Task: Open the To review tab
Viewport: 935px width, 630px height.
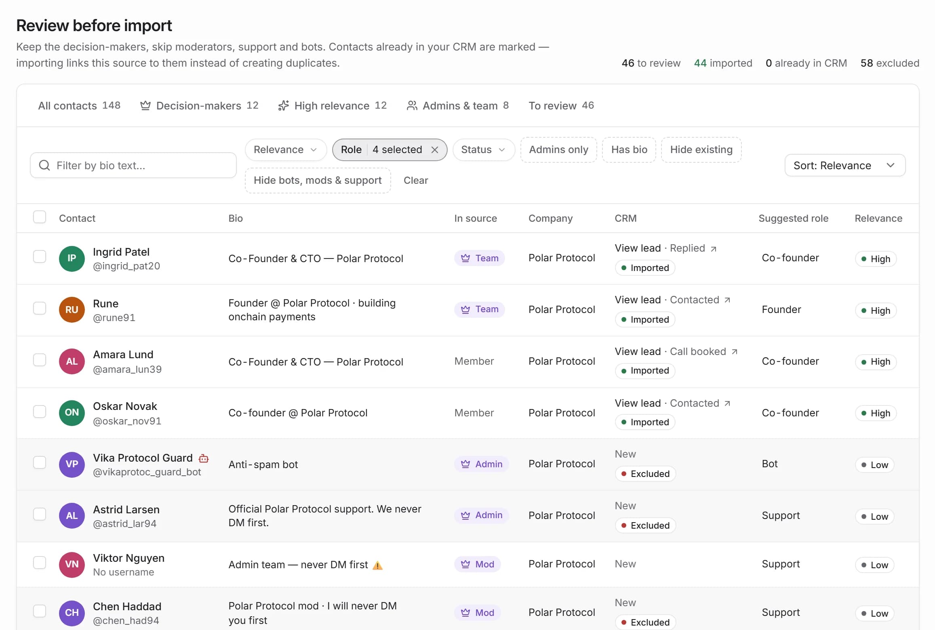Action: [x=561, y=106]
